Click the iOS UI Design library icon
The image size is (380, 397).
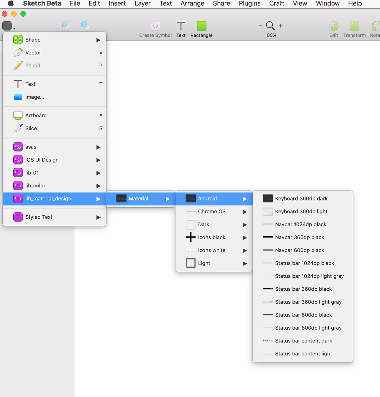point(18,160)
